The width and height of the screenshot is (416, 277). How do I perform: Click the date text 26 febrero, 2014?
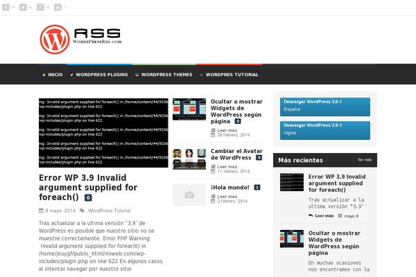click(234, 135)
